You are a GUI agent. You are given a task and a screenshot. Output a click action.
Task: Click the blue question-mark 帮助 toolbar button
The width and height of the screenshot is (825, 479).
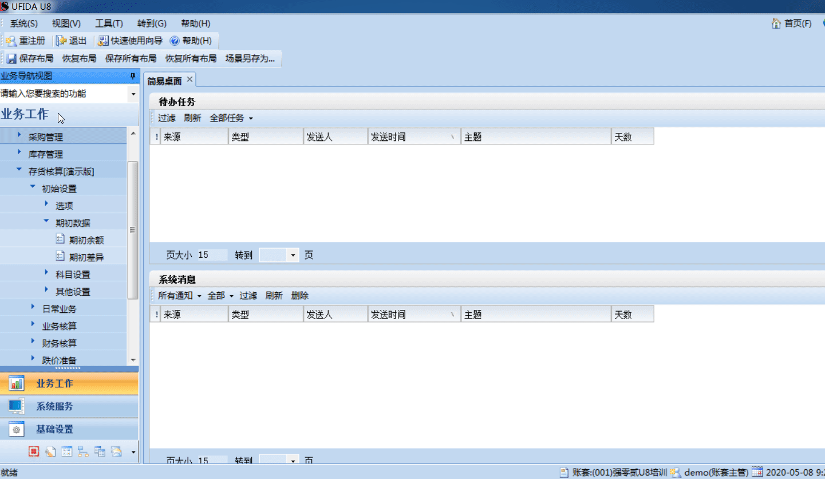pos(191,41)
